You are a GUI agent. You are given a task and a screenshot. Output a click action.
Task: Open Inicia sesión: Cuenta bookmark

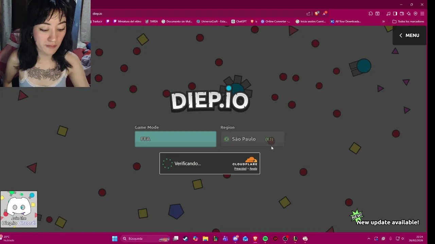click(x=311, y=21)
